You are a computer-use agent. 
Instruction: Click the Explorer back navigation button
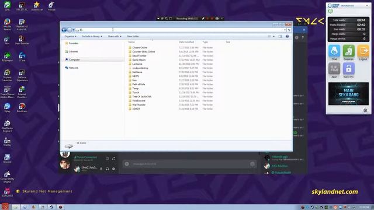(64, 30)
